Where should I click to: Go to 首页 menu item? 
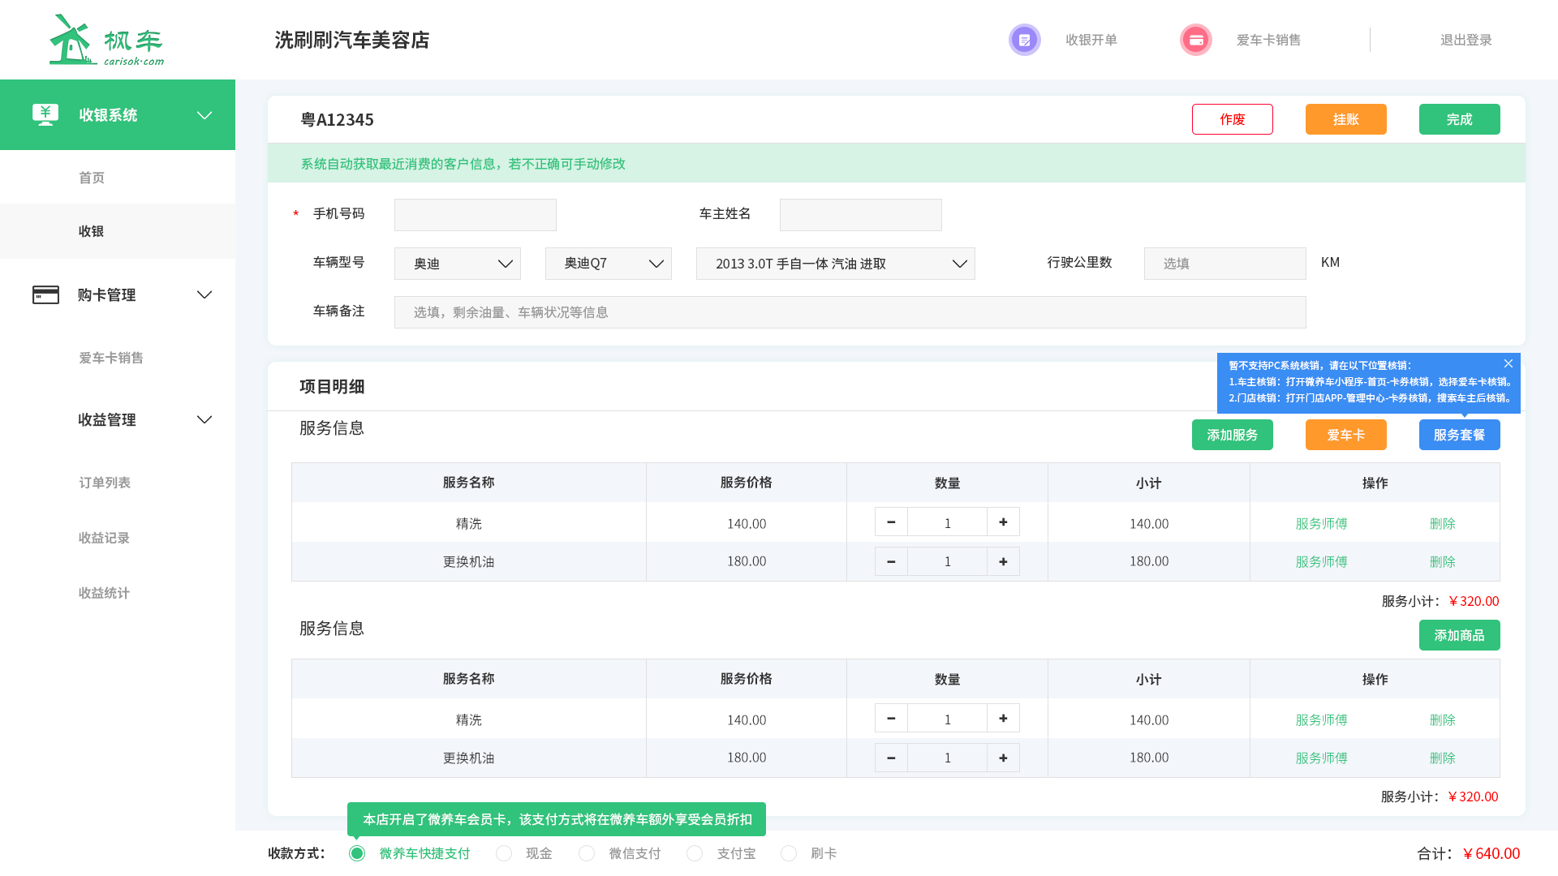(92, 178)
